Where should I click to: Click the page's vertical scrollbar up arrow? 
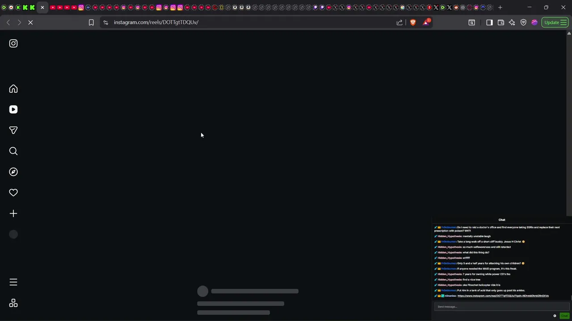[x=569, y=33]
